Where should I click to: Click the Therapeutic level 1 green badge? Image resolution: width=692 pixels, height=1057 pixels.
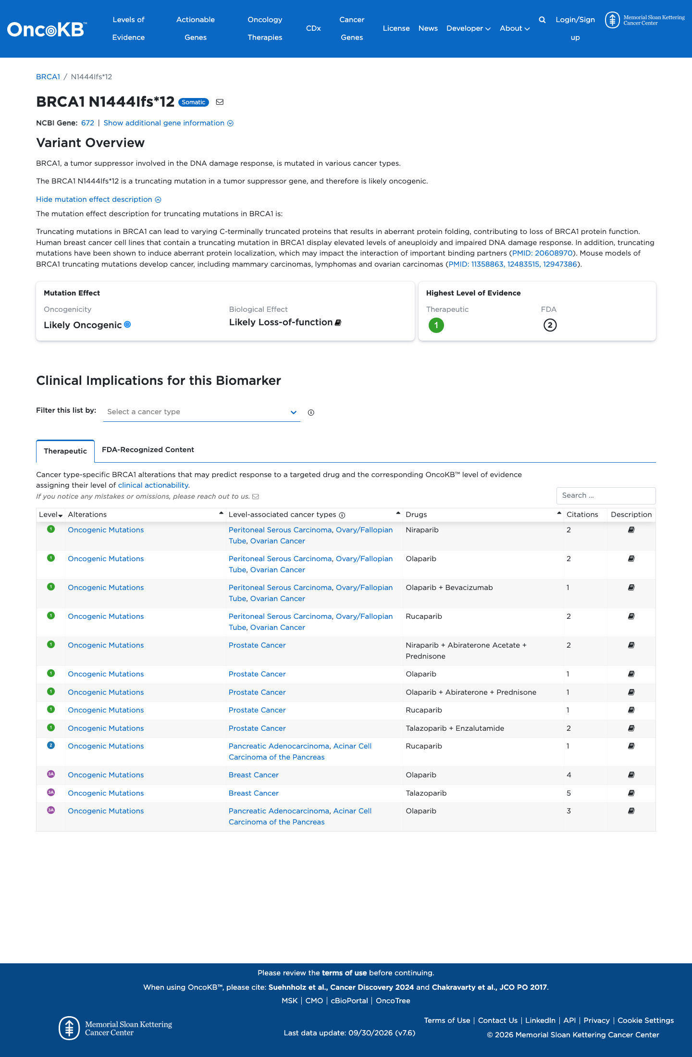436,325
